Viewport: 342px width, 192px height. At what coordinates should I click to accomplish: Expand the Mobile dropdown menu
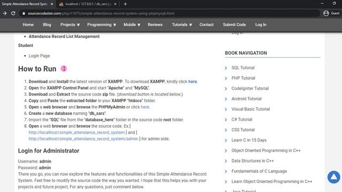pyautogui.click(x=132, y=25)
